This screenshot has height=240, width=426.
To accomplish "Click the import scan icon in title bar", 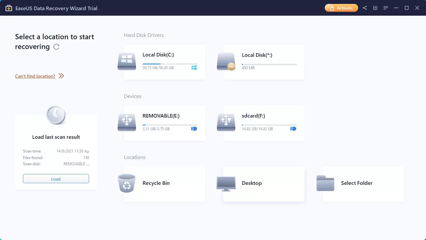I will click(375, 8).
